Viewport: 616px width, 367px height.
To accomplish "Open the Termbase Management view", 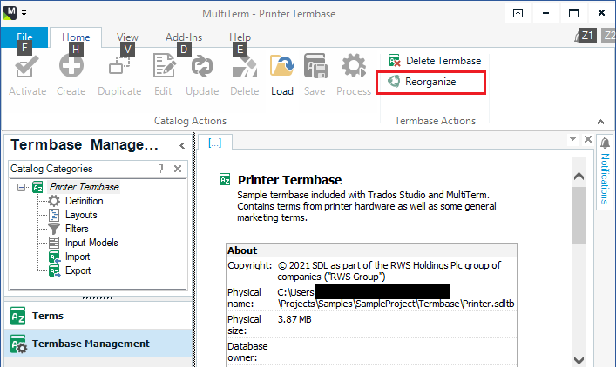I will coord(98,344).
